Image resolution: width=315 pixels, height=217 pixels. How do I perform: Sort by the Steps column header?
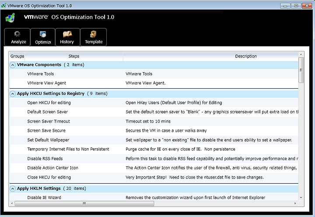point(74,56)
